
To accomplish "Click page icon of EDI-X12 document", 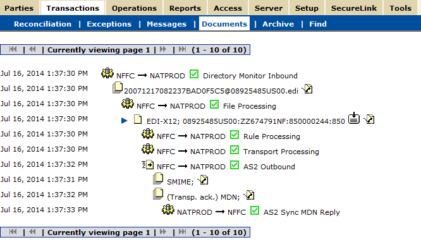I will coord(138,119).
